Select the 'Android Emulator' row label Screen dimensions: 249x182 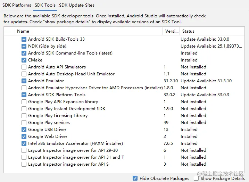46,81
